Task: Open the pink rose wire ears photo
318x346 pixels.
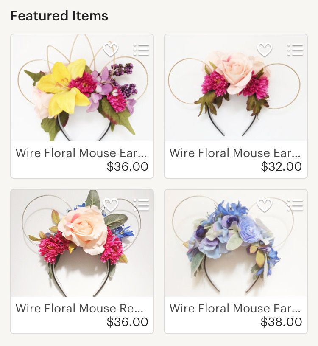Action: click(236, 88)
